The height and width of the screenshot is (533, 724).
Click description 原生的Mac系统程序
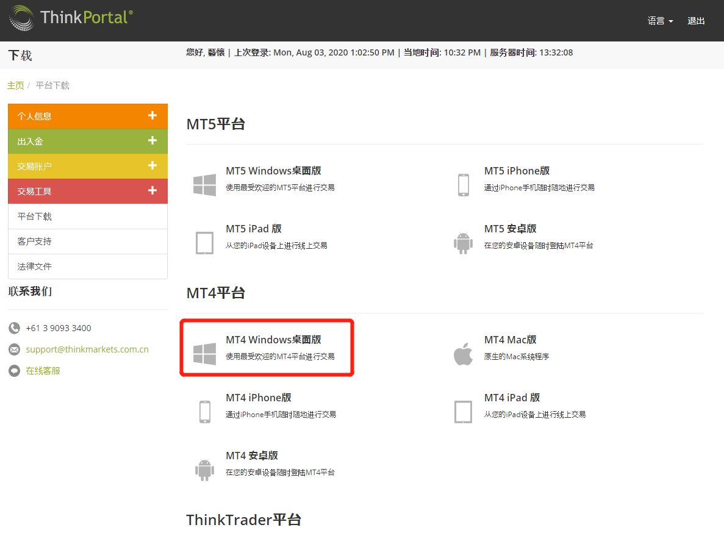[x=517, y=357]
